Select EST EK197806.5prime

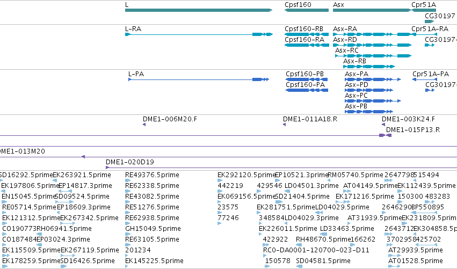(30, 186)
